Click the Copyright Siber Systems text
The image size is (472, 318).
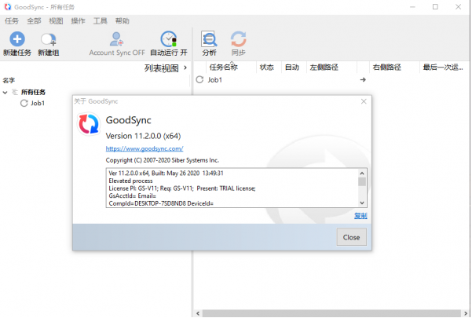coord(163,160)
